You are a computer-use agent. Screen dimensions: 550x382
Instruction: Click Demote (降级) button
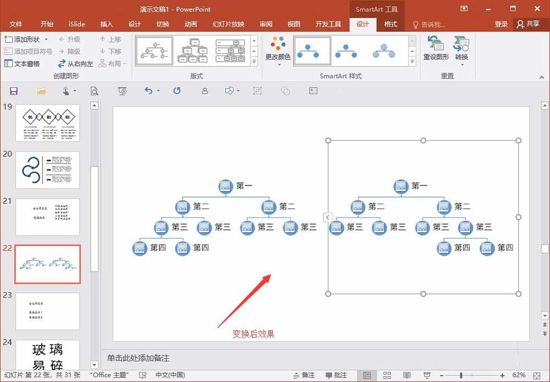(70, 51)
